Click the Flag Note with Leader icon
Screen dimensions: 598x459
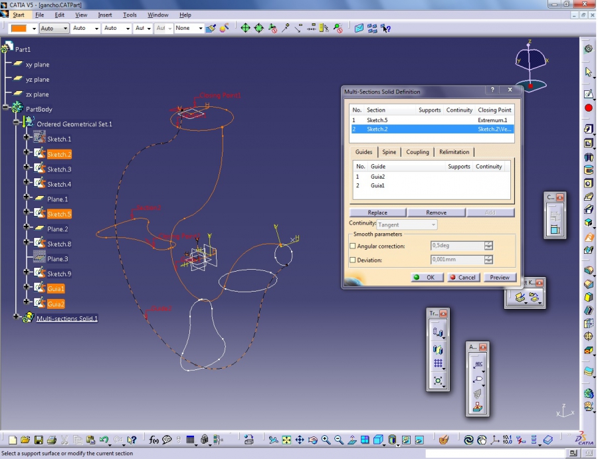(478, 380)
